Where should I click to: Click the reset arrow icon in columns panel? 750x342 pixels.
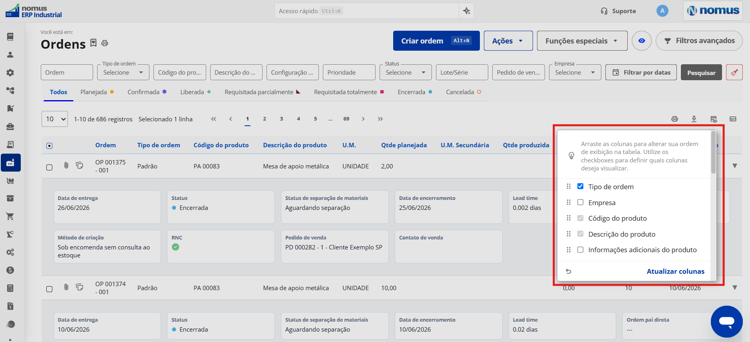tap(569, 271)
